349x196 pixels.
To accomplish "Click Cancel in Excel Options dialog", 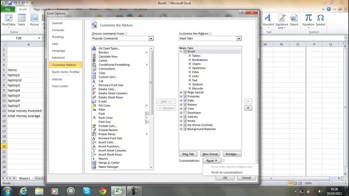I will click(246, 178).
